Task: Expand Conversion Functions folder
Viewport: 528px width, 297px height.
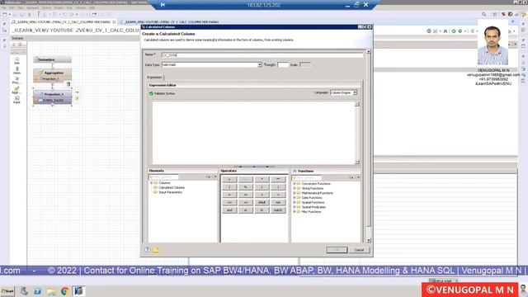Action: point(295,184)
